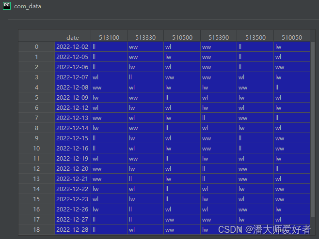Click 513330 cell in 2022-12-21 row
Image resolution: width=319 pixels, height=239 pixels.
tap(145, 179)
